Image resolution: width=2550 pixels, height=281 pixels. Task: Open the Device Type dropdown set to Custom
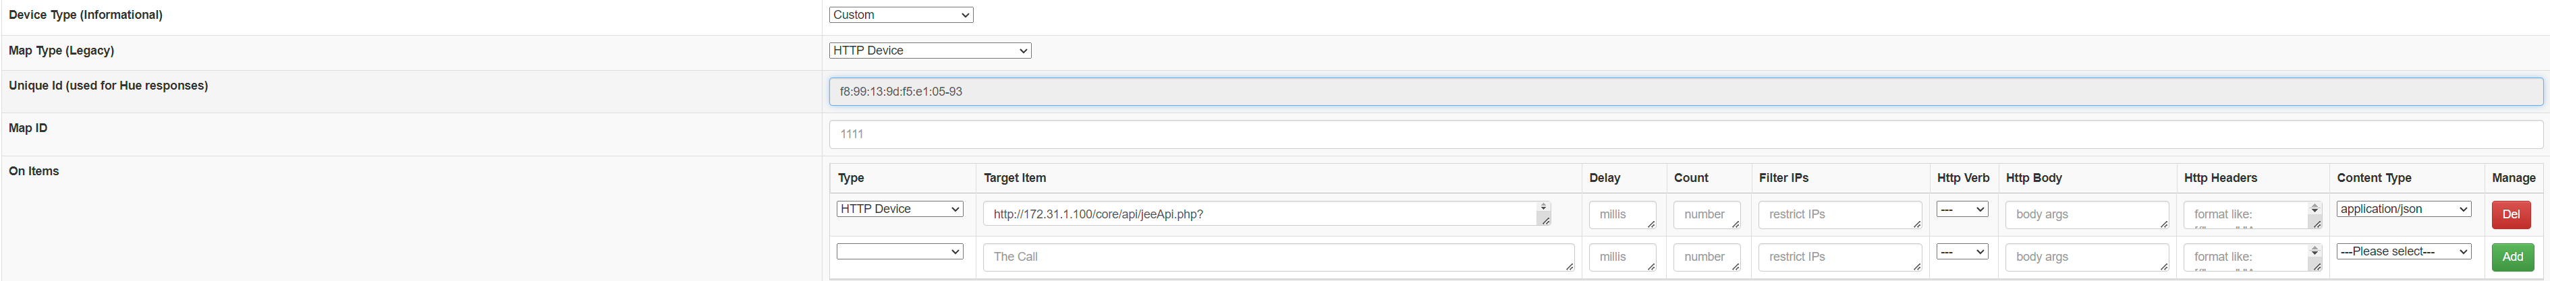901,15
